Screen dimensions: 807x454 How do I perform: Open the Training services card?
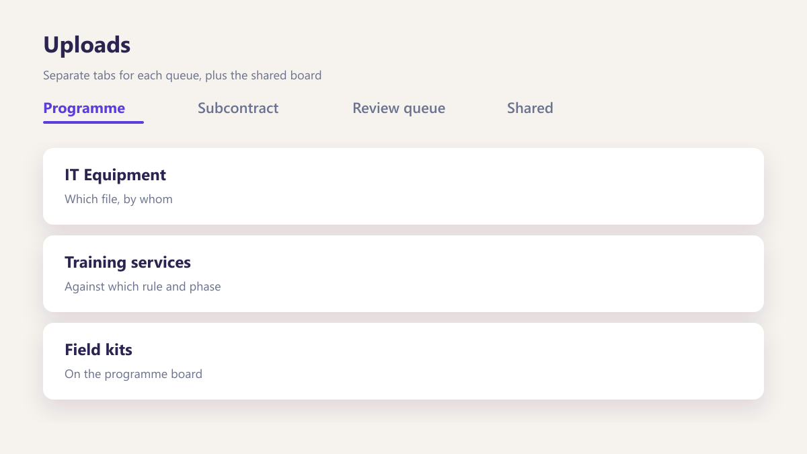pyautogui.click(x=403, y=274)
